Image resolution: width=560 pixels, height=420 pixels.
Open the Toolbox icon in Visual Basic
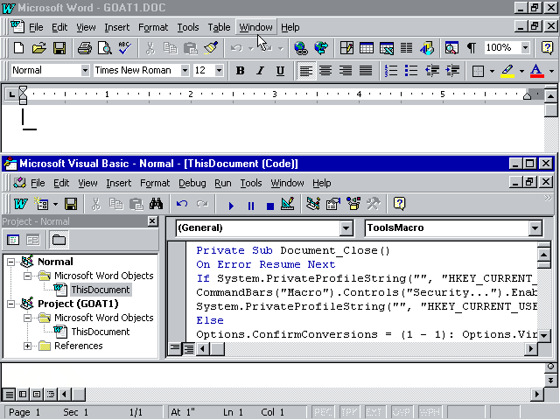click(374, 204)
